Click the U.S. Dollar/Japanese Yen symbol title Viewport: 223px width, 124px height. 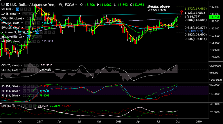pyautogui.click(x=32, y=5)
